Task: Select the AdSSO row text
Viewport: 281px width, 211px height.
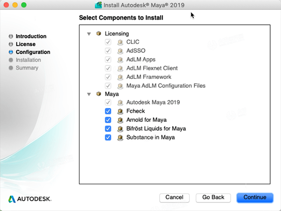Action: 136,50
